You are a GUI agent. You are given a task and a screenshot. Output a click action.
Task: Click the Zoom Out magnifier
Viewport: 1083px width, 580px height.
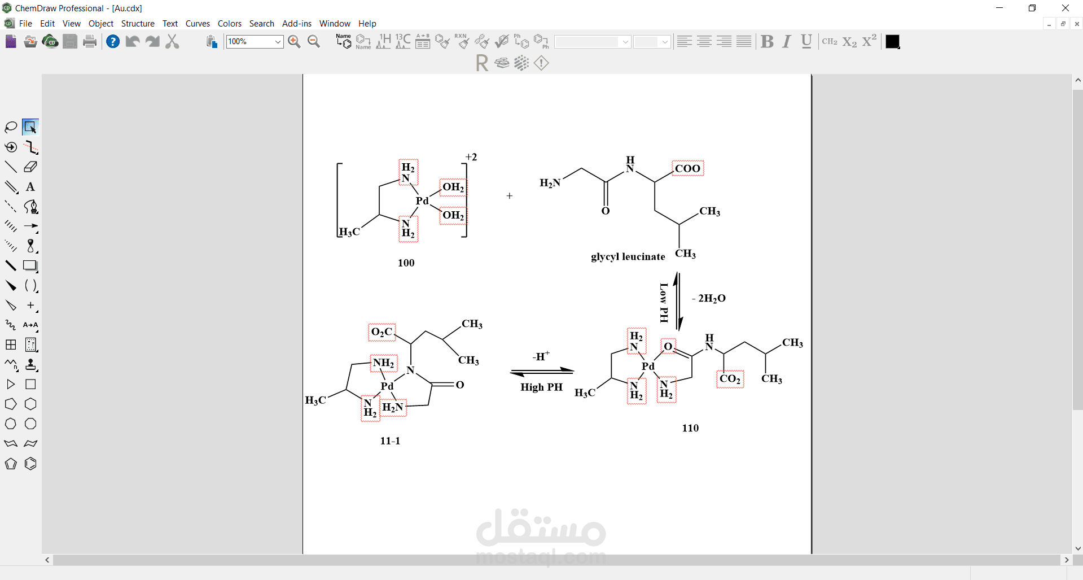click(314, 41)
